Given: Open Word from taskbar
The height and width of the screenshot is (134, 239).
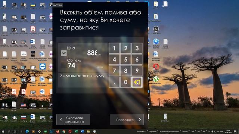Looking at the screenshot, I should [x=82, y=131].
